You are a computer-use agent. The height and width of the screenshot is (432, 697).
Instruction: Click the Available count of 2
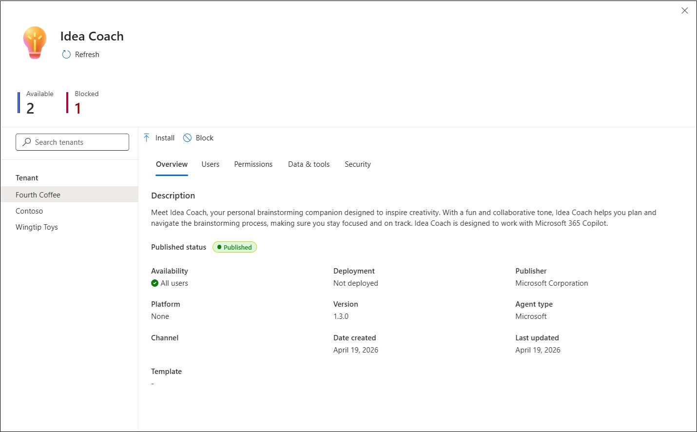(30, 108)
